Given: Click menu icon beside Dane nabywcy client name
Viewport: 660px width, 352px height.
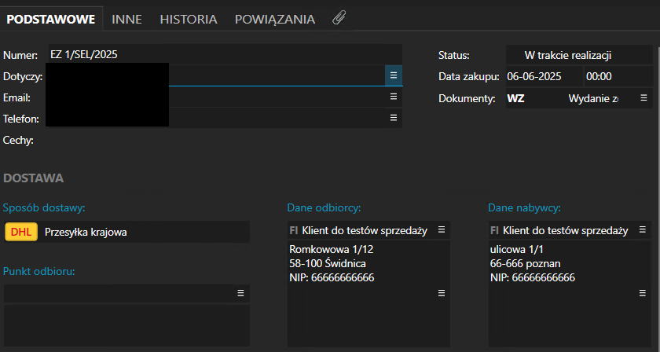Looking at the screenshot, I should 643,229.
